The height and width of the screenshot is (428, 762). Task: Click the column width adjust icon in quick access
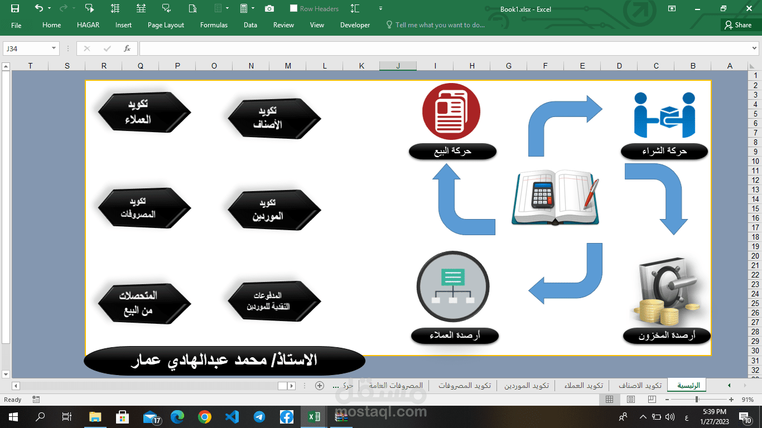[141, 8]
